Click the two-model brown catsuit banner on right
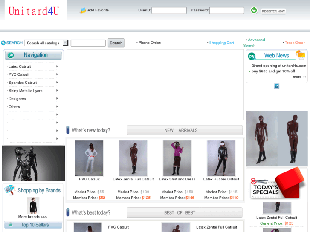310x232 pixels. click(x=277, y=139)
